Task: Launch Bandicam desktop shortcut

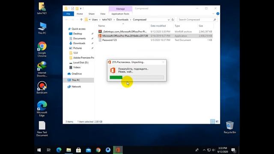Action: 42,87
